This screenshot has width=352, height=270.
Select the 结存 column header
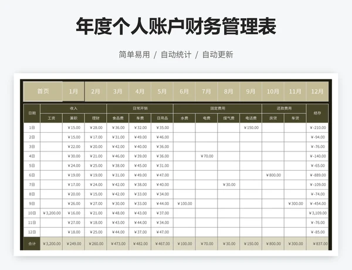pyautogui.click(x=317, y=113)
